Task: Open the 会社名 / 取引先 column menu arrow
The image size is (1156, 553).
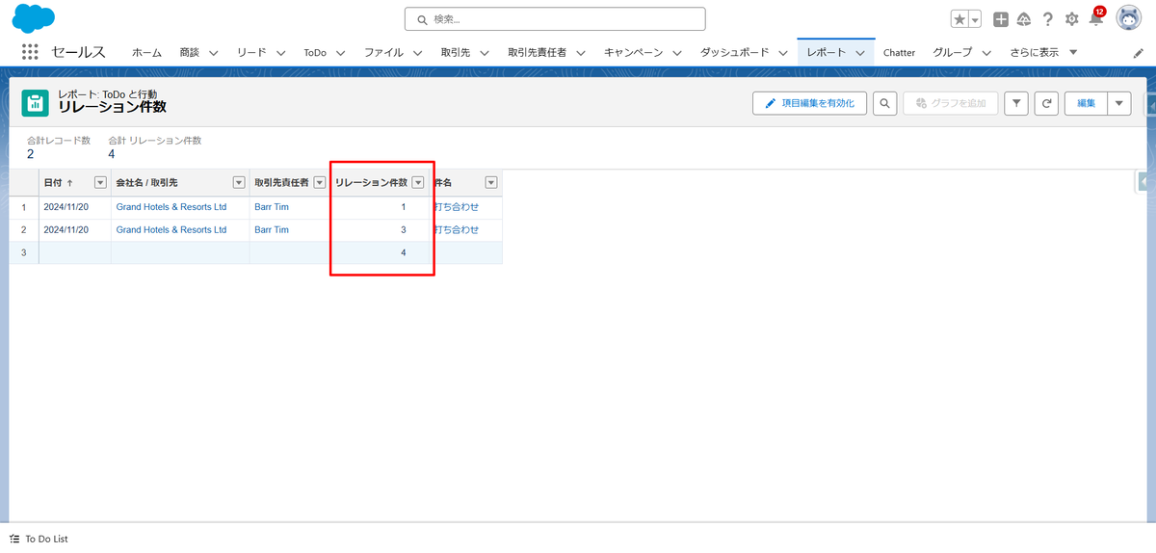Action: pos(240,182)
